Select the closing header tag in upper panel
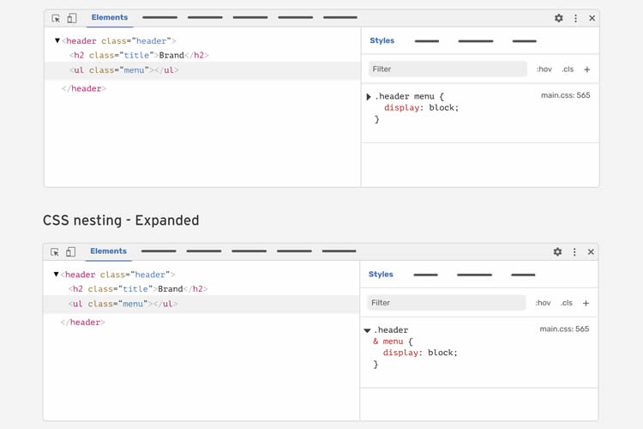Screen dimensions: 643x429 click(84, 88)
